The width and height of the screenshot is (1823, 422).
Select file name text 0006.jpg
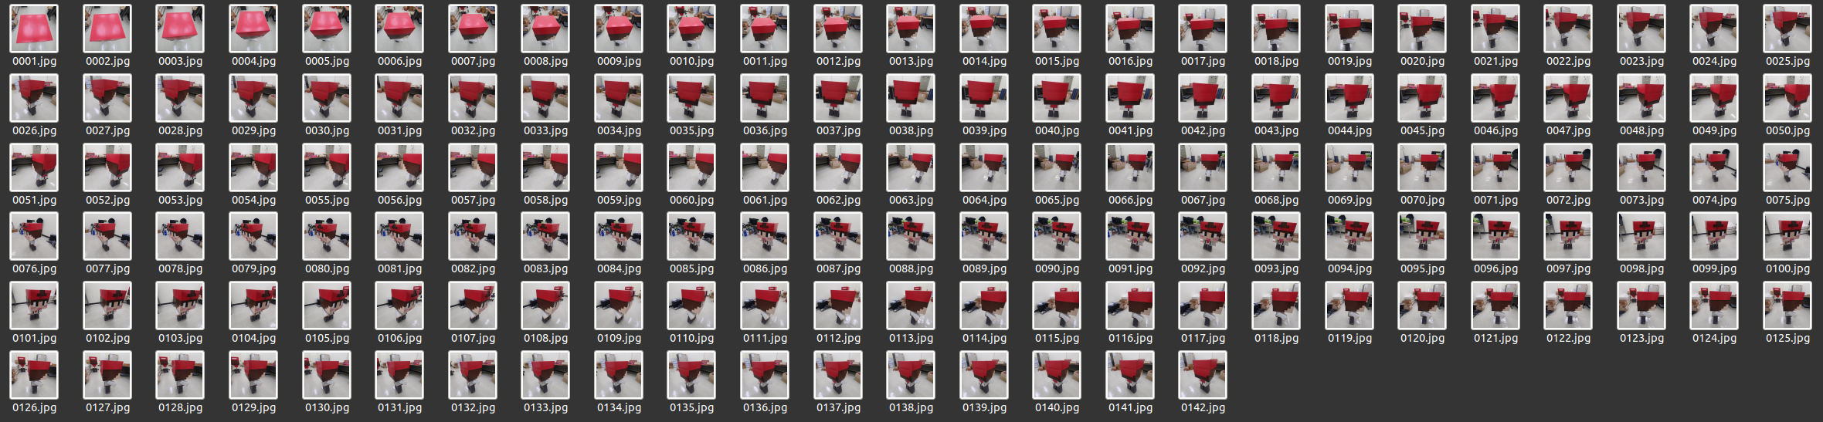399,61
